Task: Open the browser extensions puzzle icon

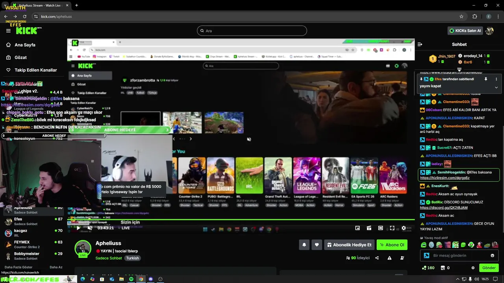Action: 474,17
